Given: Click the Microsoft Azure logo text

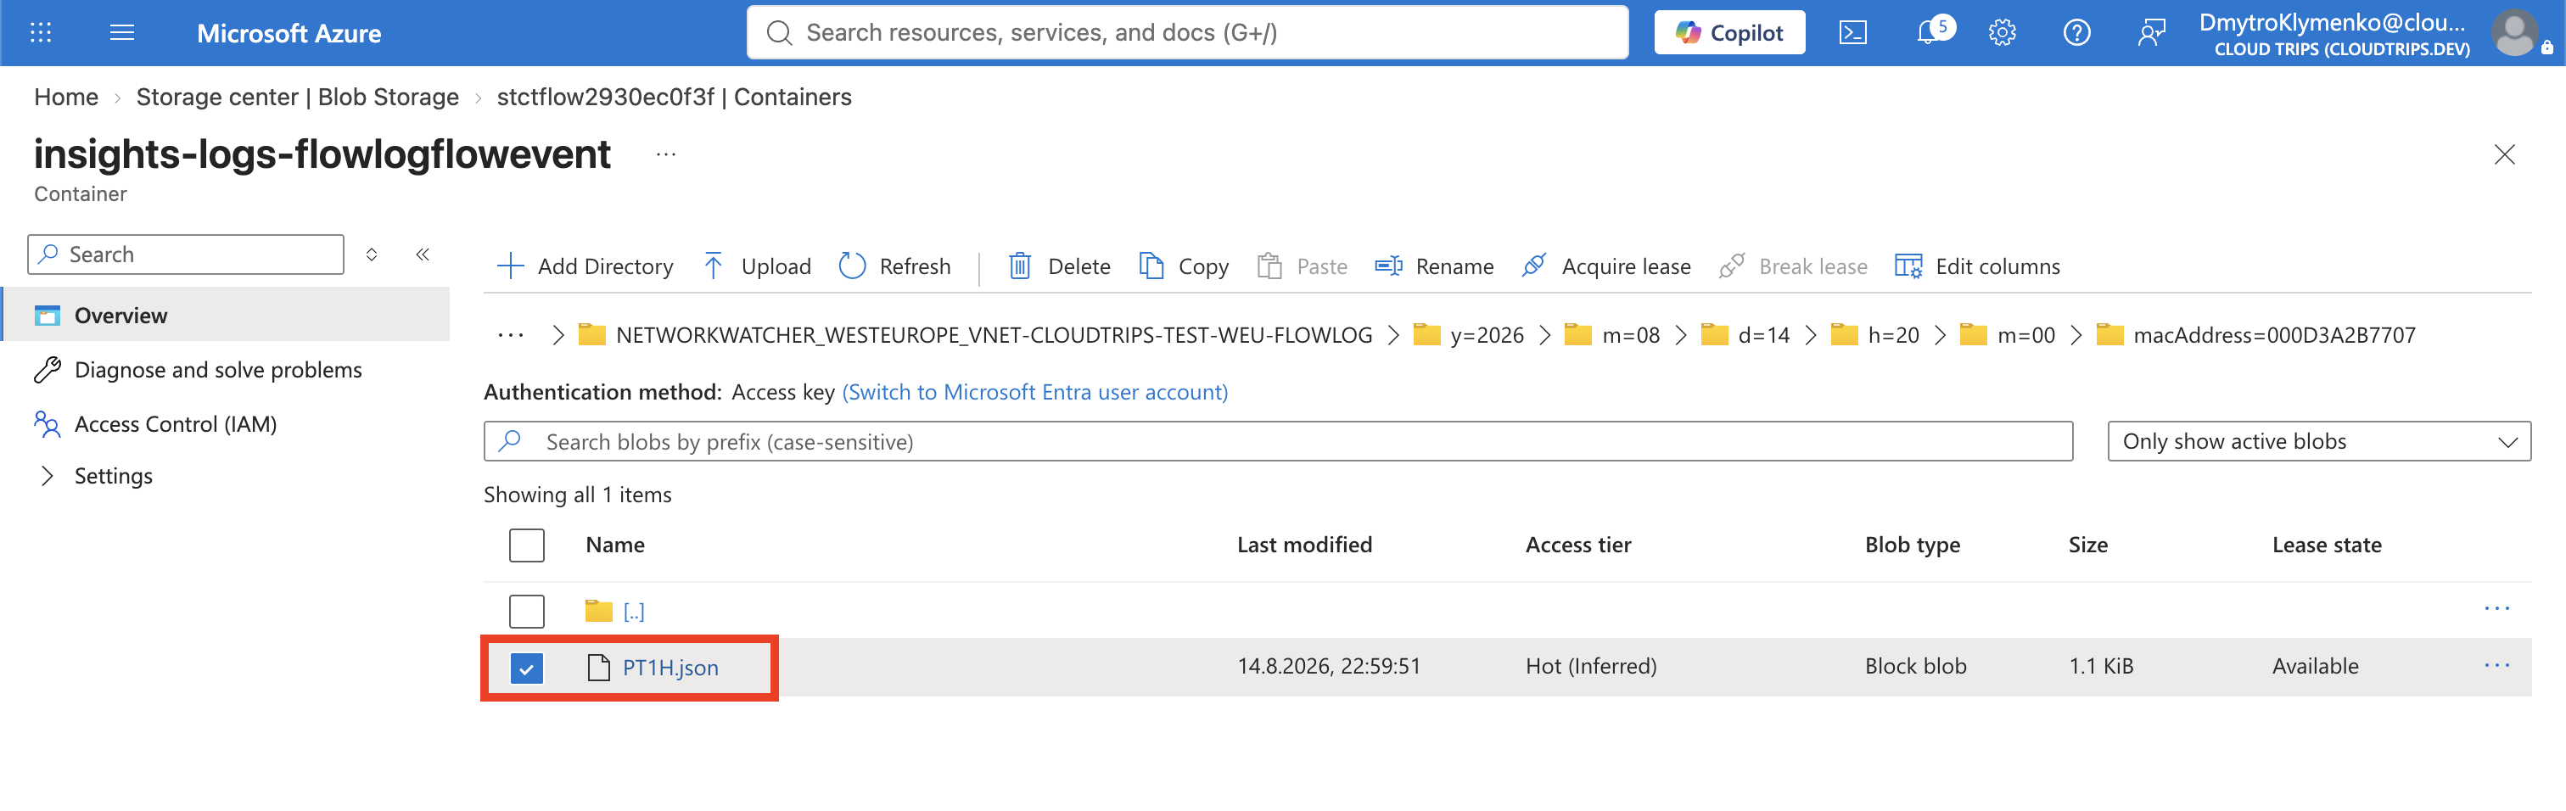Looking at the screenshot, I should click(289, 33).
